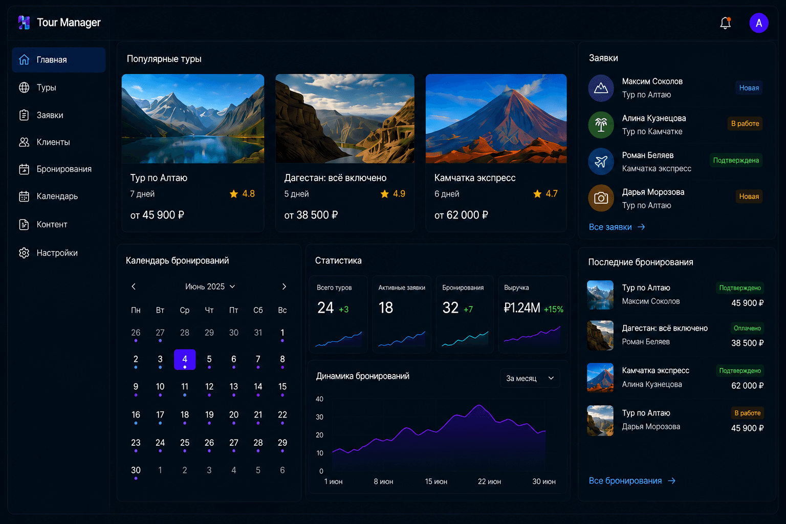
Task: Click the star rating 4.7 on Камчатка tour
Action: point(545,194)
